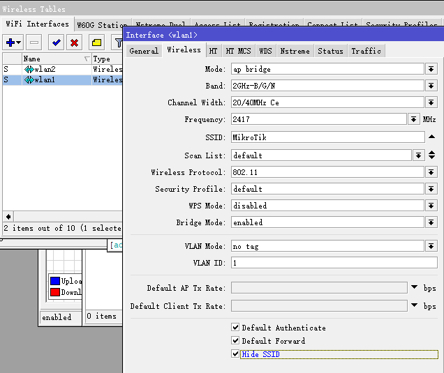Image resolution: width=444 pixels, height=373 pixels.
Task: Click the blue Upload legend color swatch
Action: [x=55, y=281]
